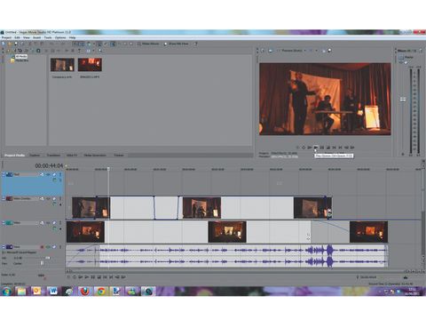Image resolution: width=426 pixels, height=320 pixels.
Task: Open the Firefox icon on the taskbar
Action: tap(85, 292)
